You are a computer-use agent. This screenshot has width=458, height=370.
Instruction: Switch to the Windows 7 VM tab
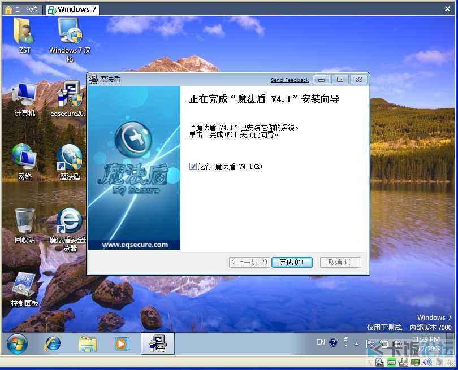pyautogui.click(x=73, y=10)
